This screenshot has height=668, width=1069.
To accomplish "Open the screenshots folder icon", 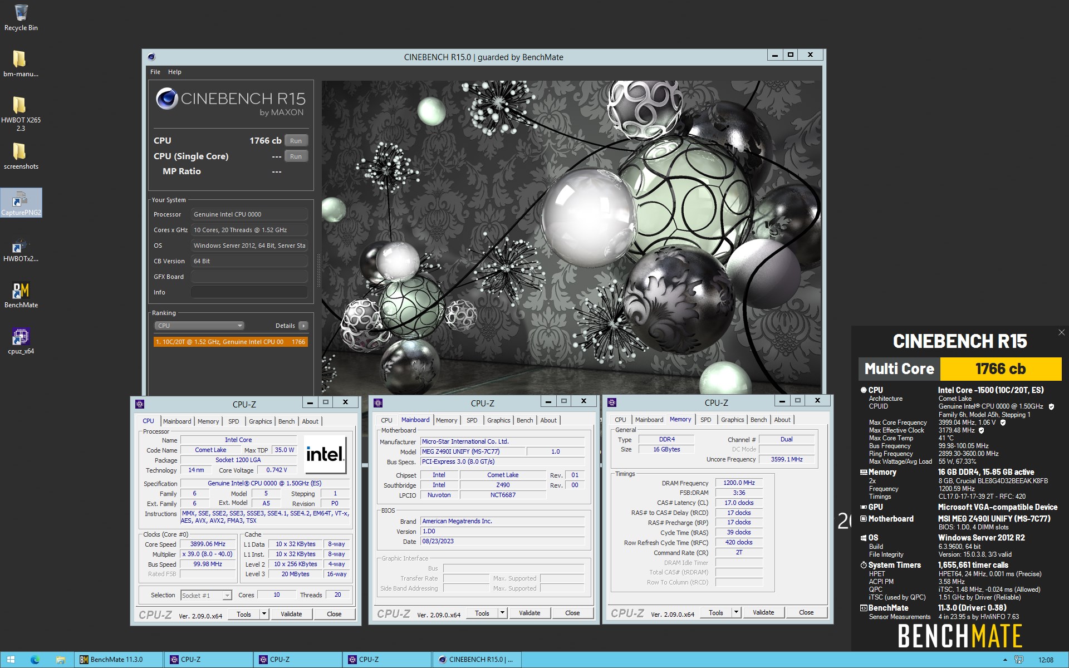I will pyautogui.click(x=21, y=156).
